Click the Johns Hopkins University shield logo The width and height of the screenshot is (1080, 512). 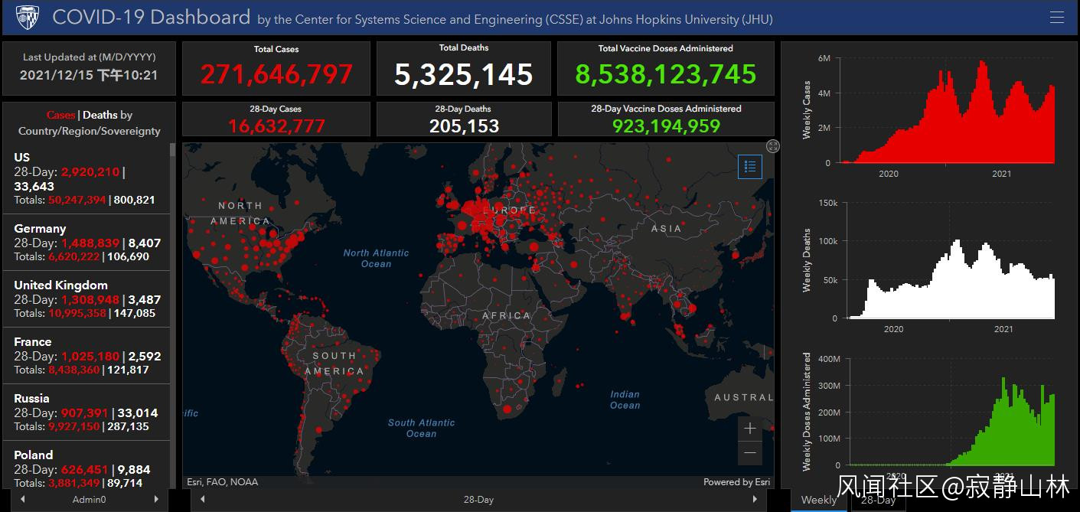tap(28, 17)
